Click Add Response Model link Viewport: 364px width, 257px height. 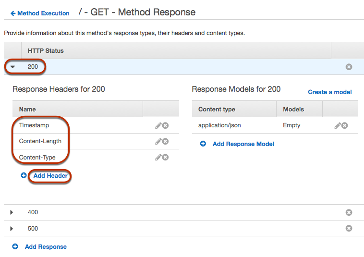(243, 144)
